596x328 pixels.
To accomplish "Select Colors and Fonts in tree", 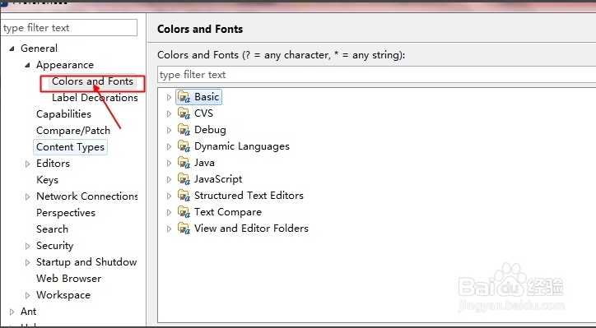I will coord(92,81).
